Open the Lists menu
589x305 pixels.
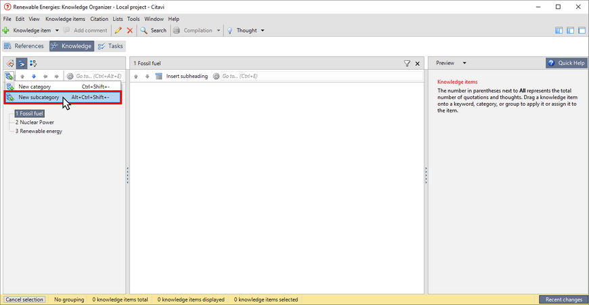[x=118, y=19]
